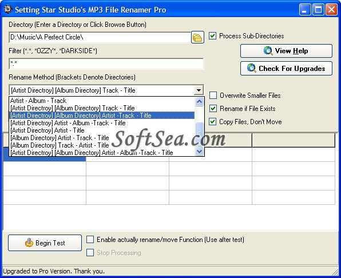Minimize the MP3 File Renamer window
The width and height of the screenshot is (341, 278).
pyautogui.click(x=305, y=10)
